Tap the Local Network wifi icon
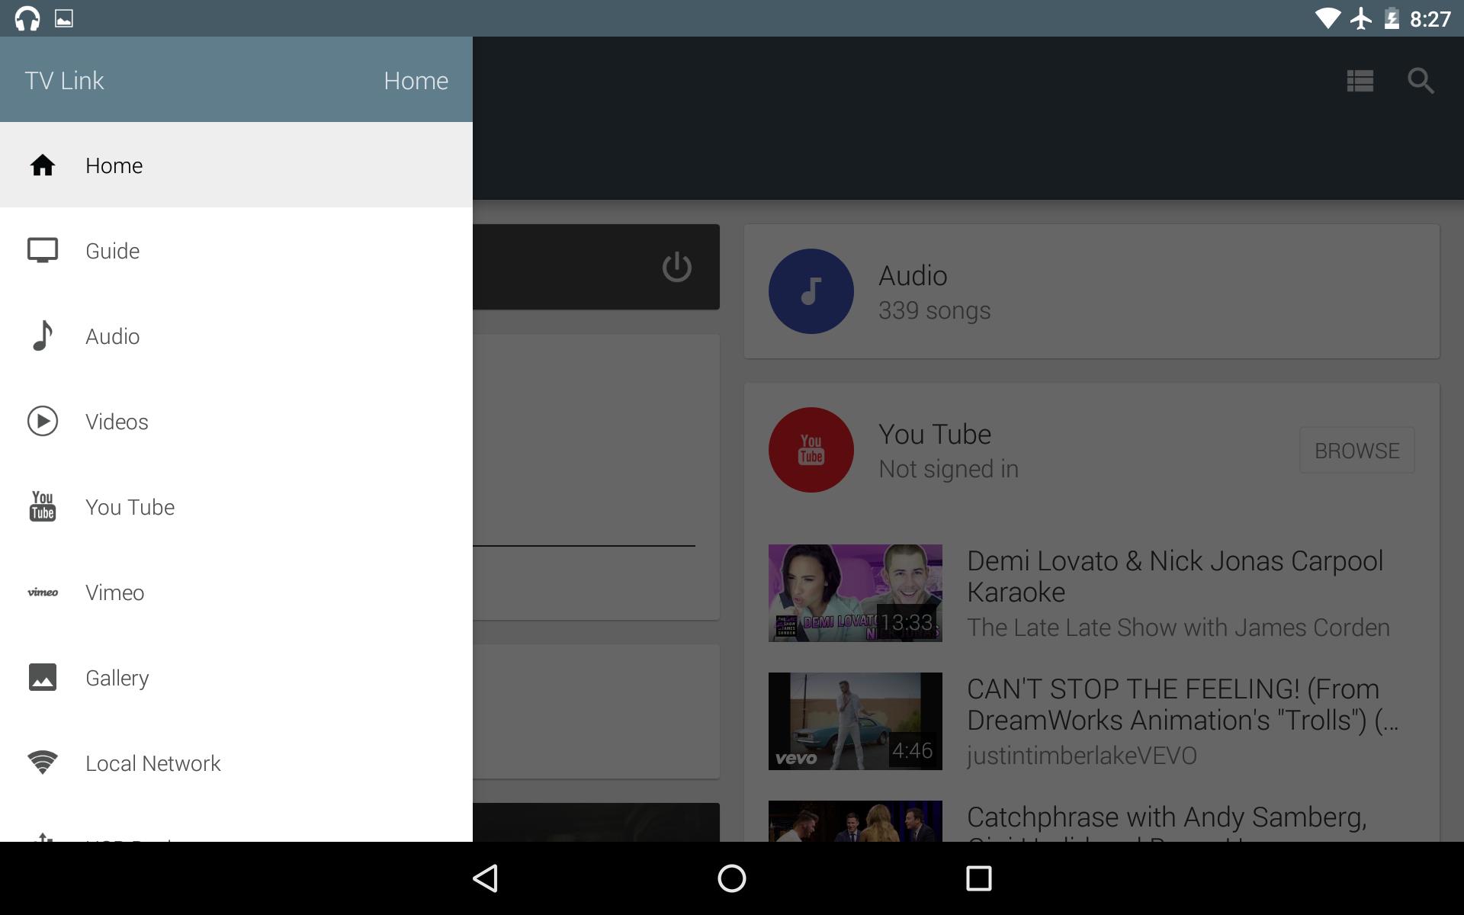Viewport: 1464px width, 915px height. pyautogui.click(x=43, y=763)
